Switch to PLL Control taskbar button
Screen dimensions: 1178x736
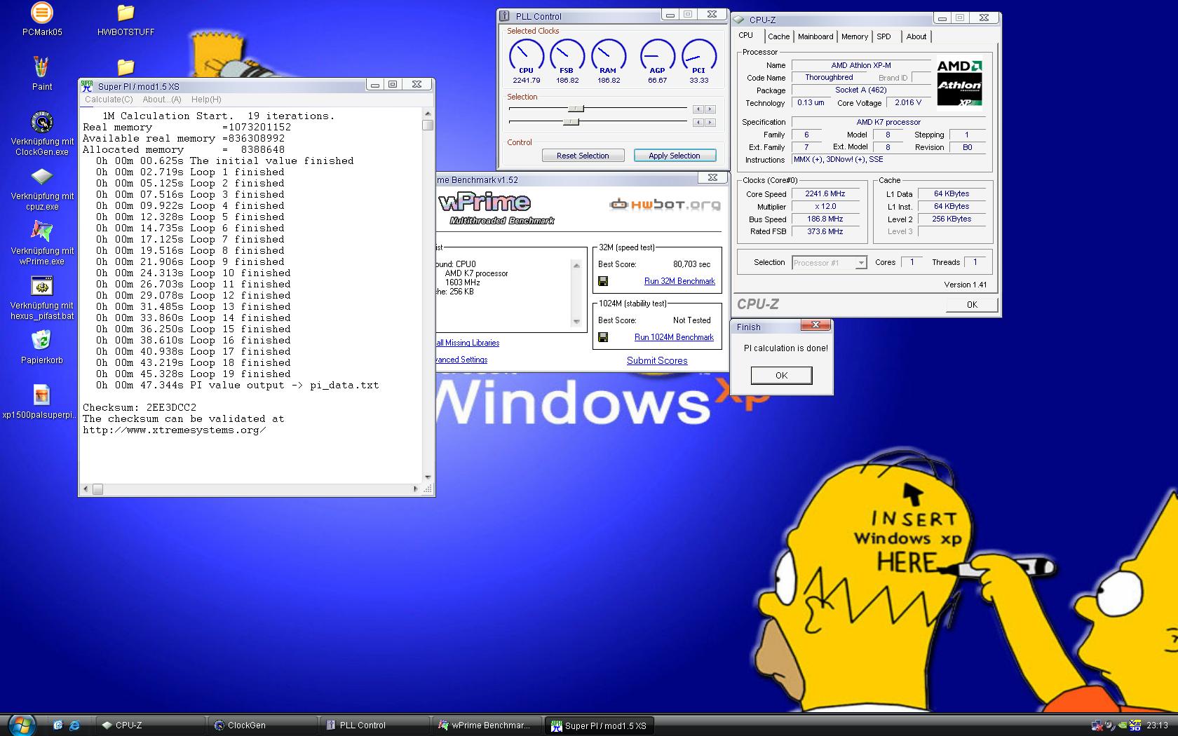pos(374,725)
